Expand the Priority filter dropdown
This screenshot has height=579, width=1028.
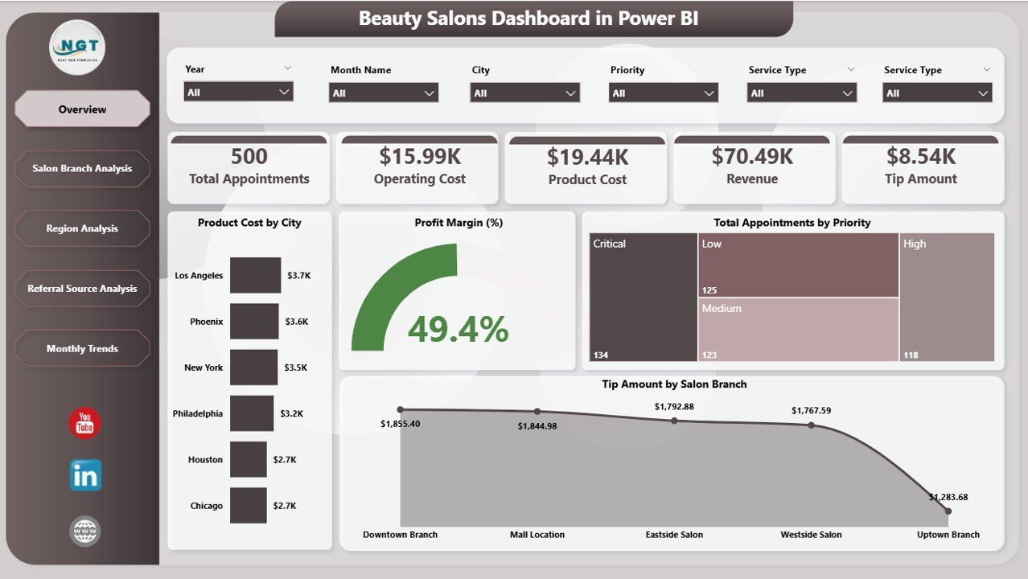coord(663,92)
